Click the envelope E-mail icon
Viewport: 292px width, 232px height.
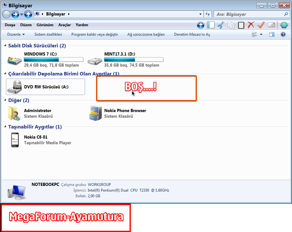271,25
